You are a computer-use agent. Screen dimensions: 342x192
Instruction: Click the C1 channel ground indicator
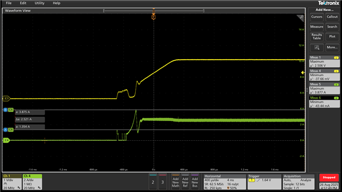tap(6, 98)
